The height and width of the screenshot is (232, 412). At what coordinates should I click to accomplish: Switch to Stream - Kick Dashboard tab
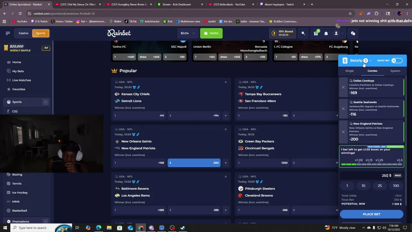181,5
